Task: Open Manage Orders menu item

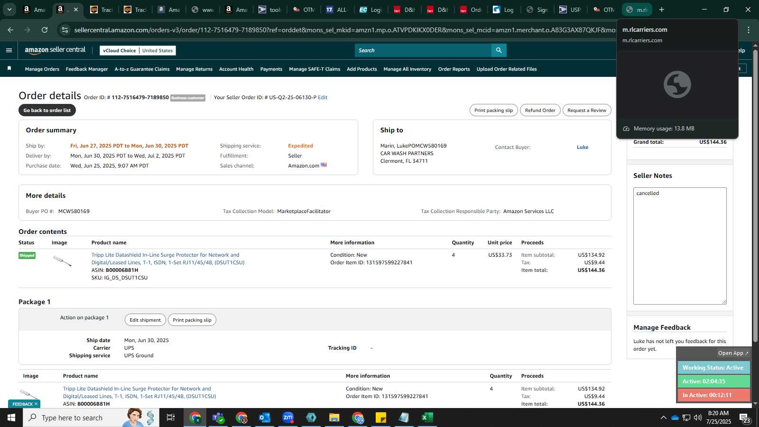Action: [x=42, y=69]
